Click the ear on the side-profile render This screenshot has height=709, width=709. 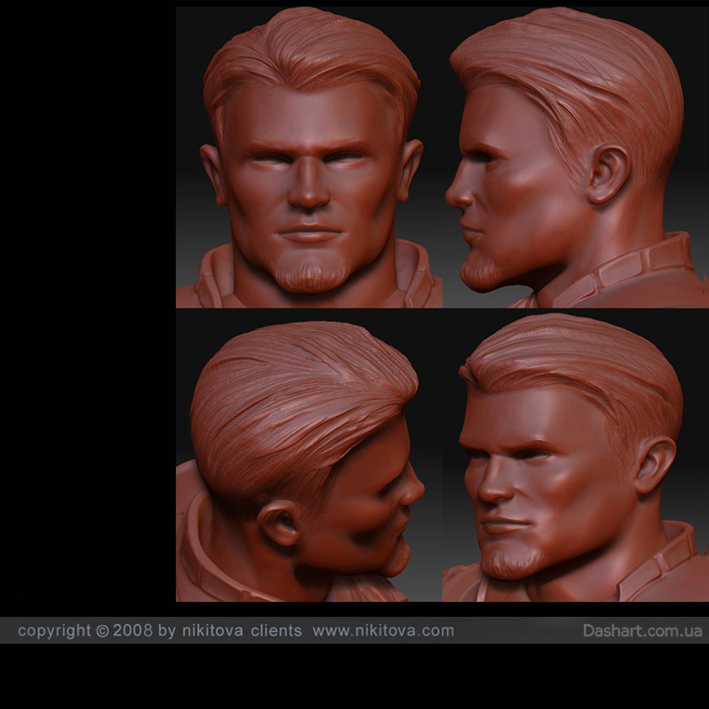point(608,174)
